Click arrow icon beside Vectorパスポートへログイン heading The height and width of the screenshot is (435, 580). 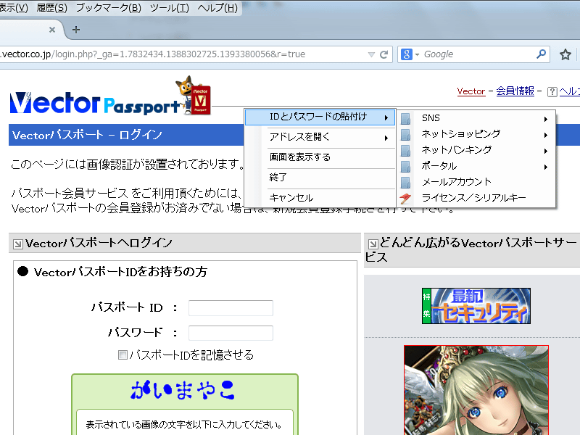17,244
